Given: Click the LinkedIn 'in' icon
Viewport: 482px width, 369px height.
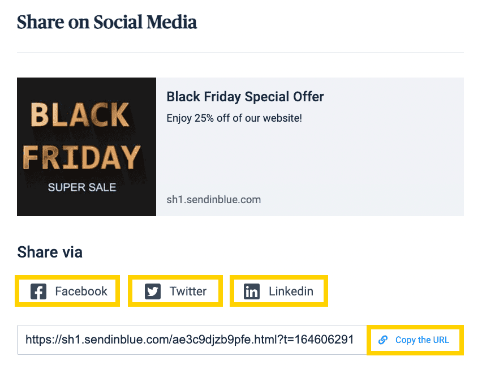Looking at the screenshot, I should [x=251, y=291].
